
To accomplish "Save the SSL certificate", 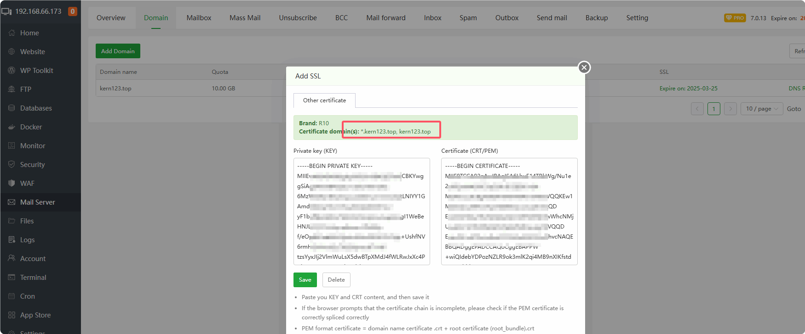I will [305, 280].
